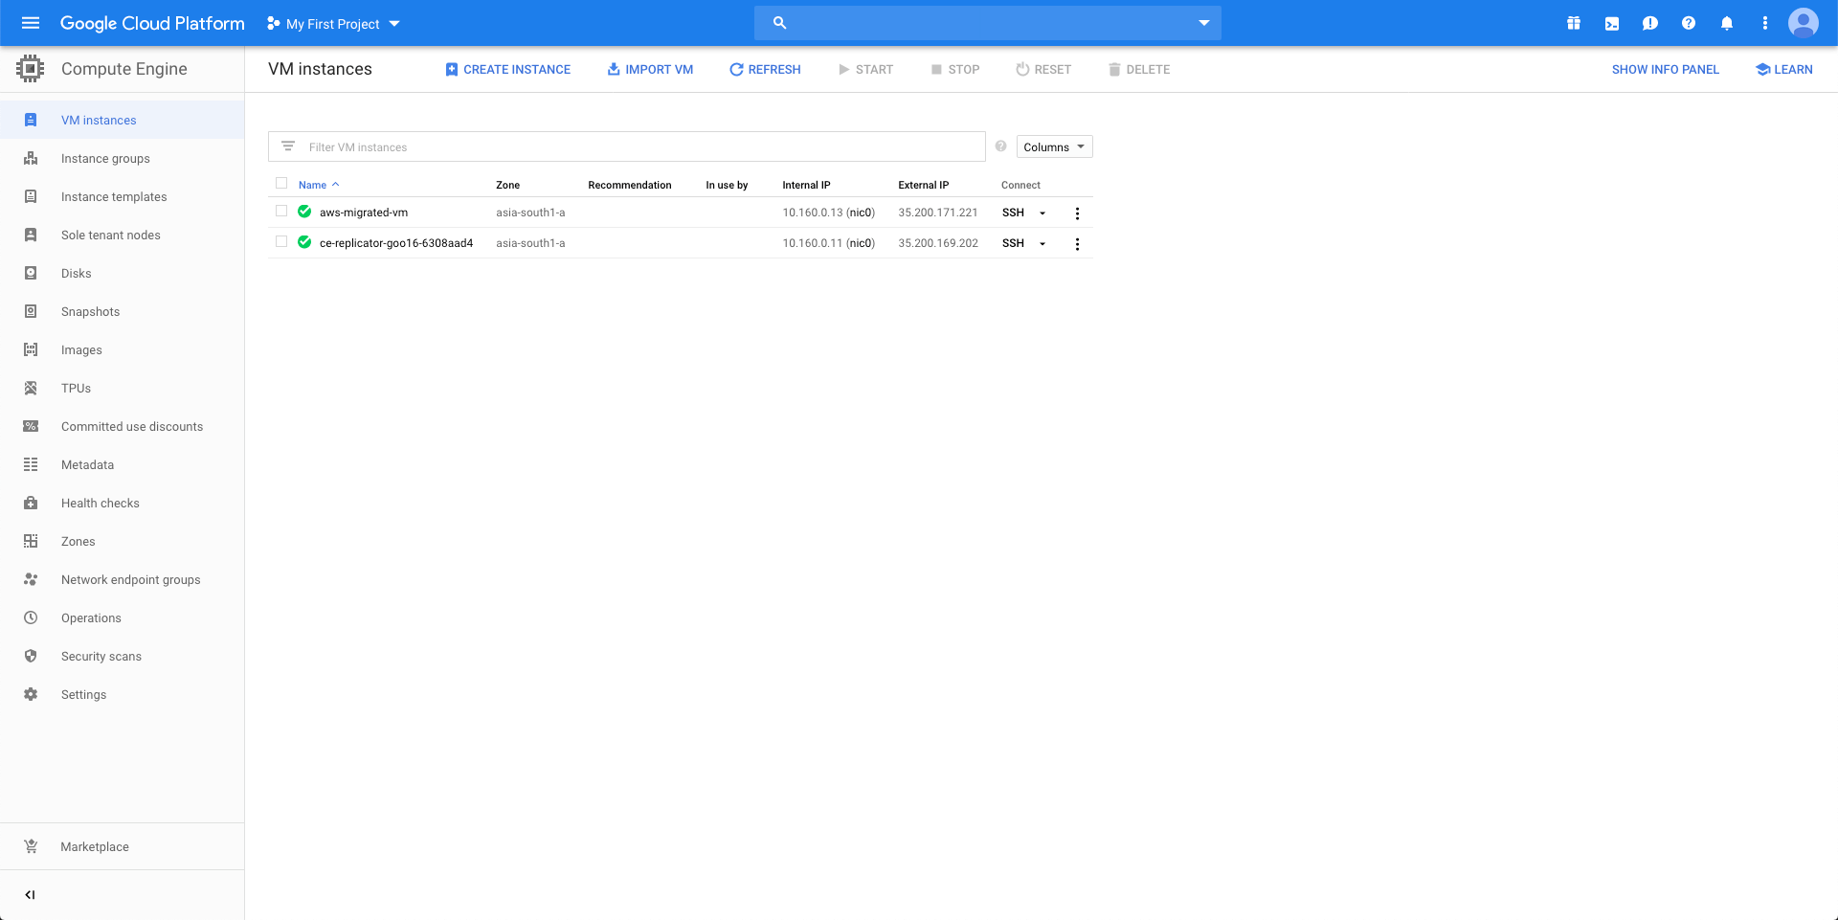Screen dimensions: 1838x920
Task: Expand SSH options for ce-replicator-goo16-6308aad4
Action: click(1042, 243)
